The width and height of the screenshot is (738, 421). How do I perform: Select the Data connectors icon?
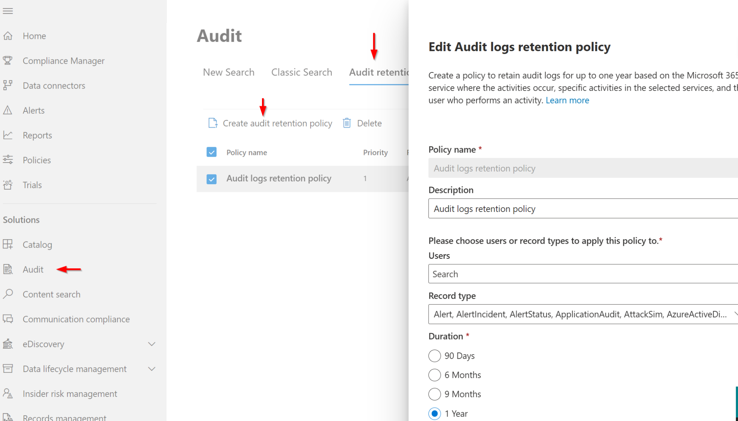(8, 85)
